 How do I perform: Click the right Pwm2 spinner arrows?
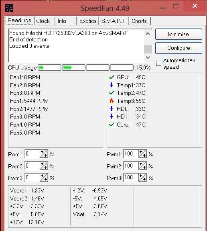(142, 166)
